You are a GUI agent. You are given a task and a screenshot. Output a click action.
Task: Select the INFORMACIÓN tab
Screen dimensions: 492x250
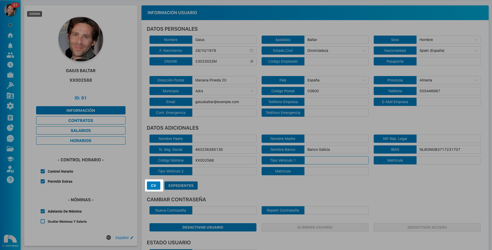pos(81,110)
